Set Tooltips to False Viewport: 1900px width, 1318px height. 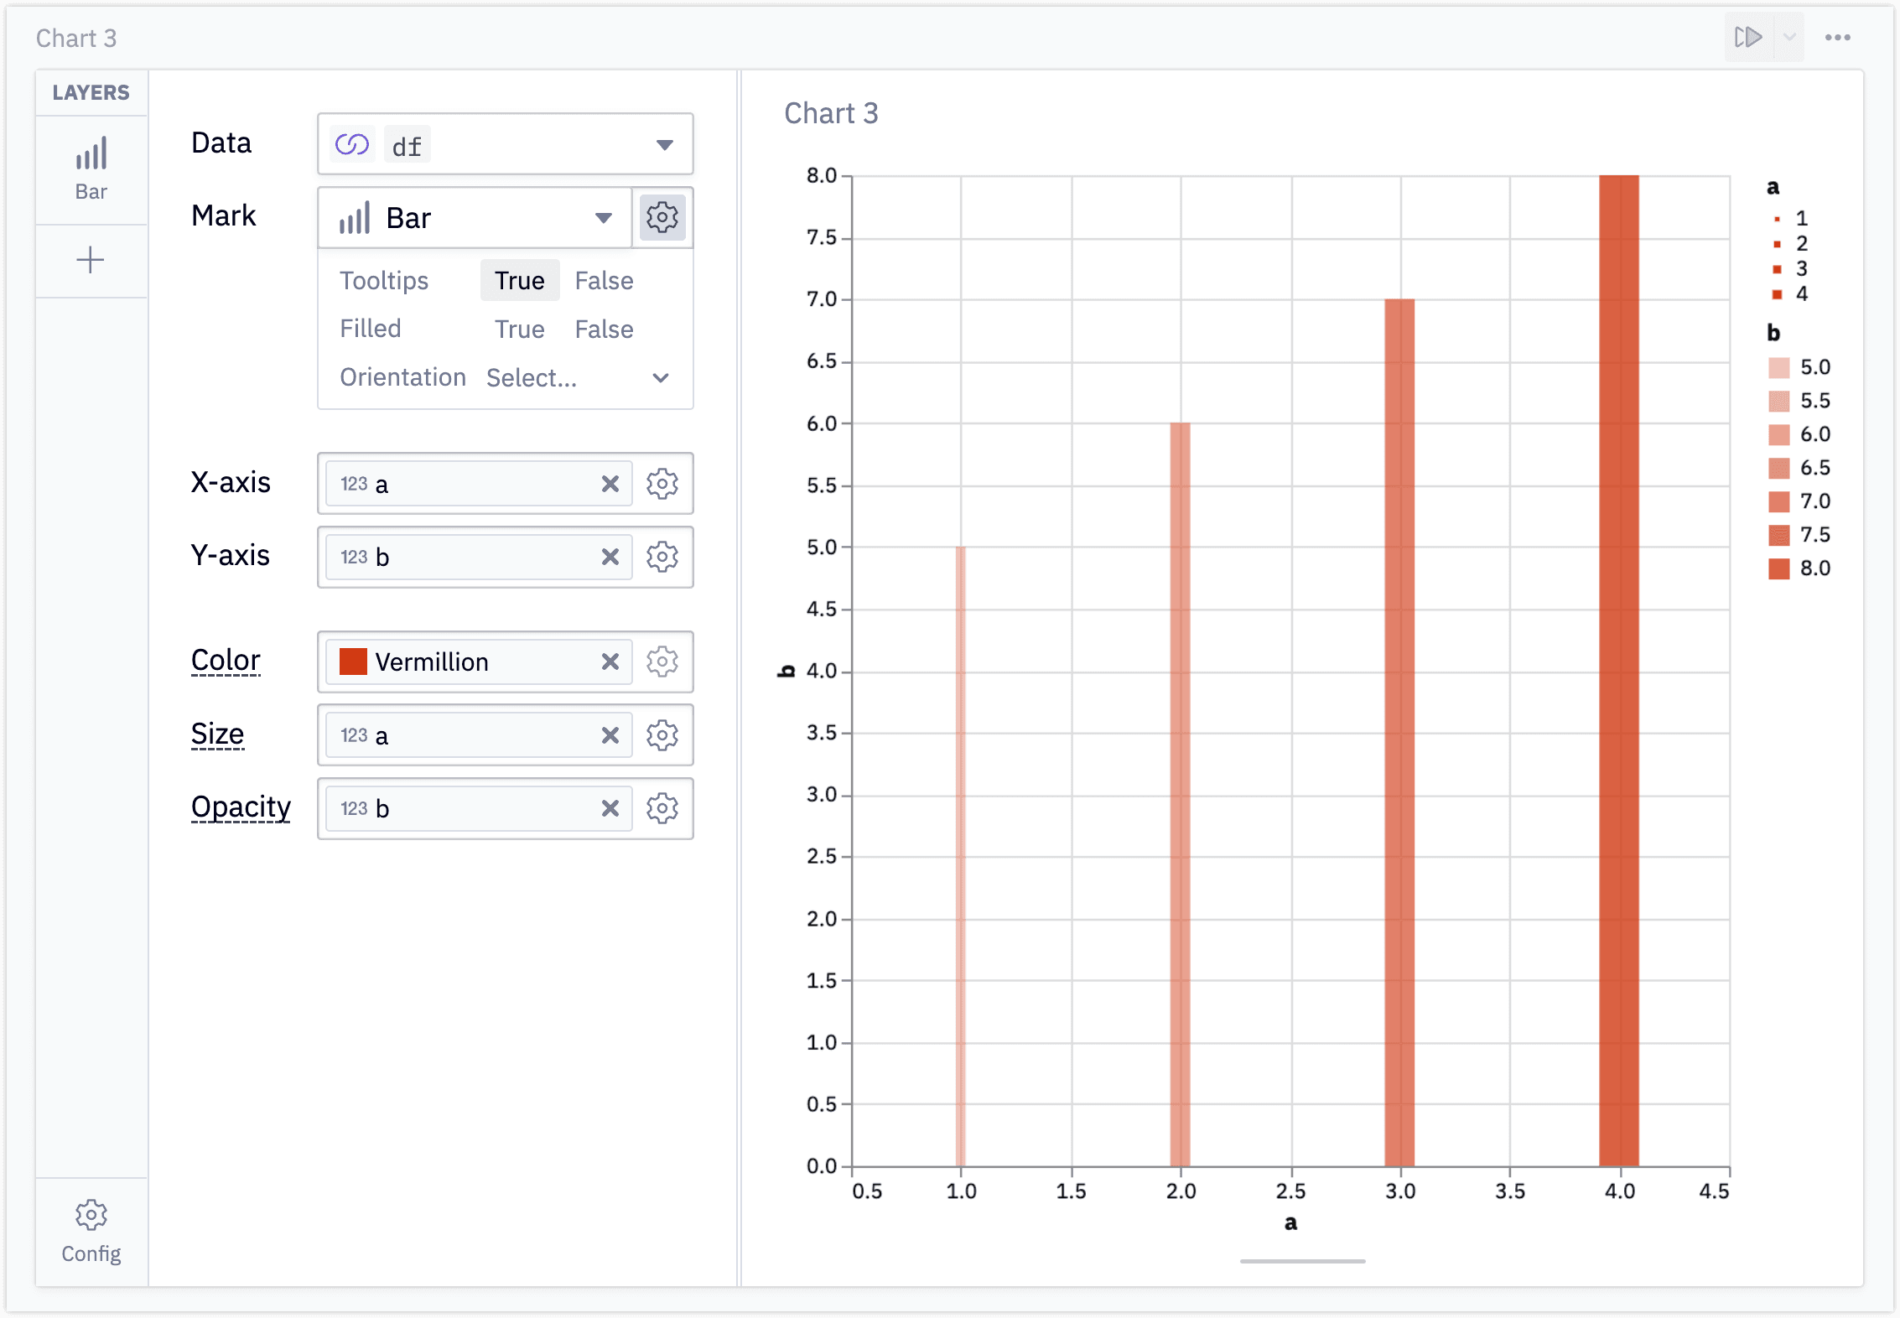[604, 281]
